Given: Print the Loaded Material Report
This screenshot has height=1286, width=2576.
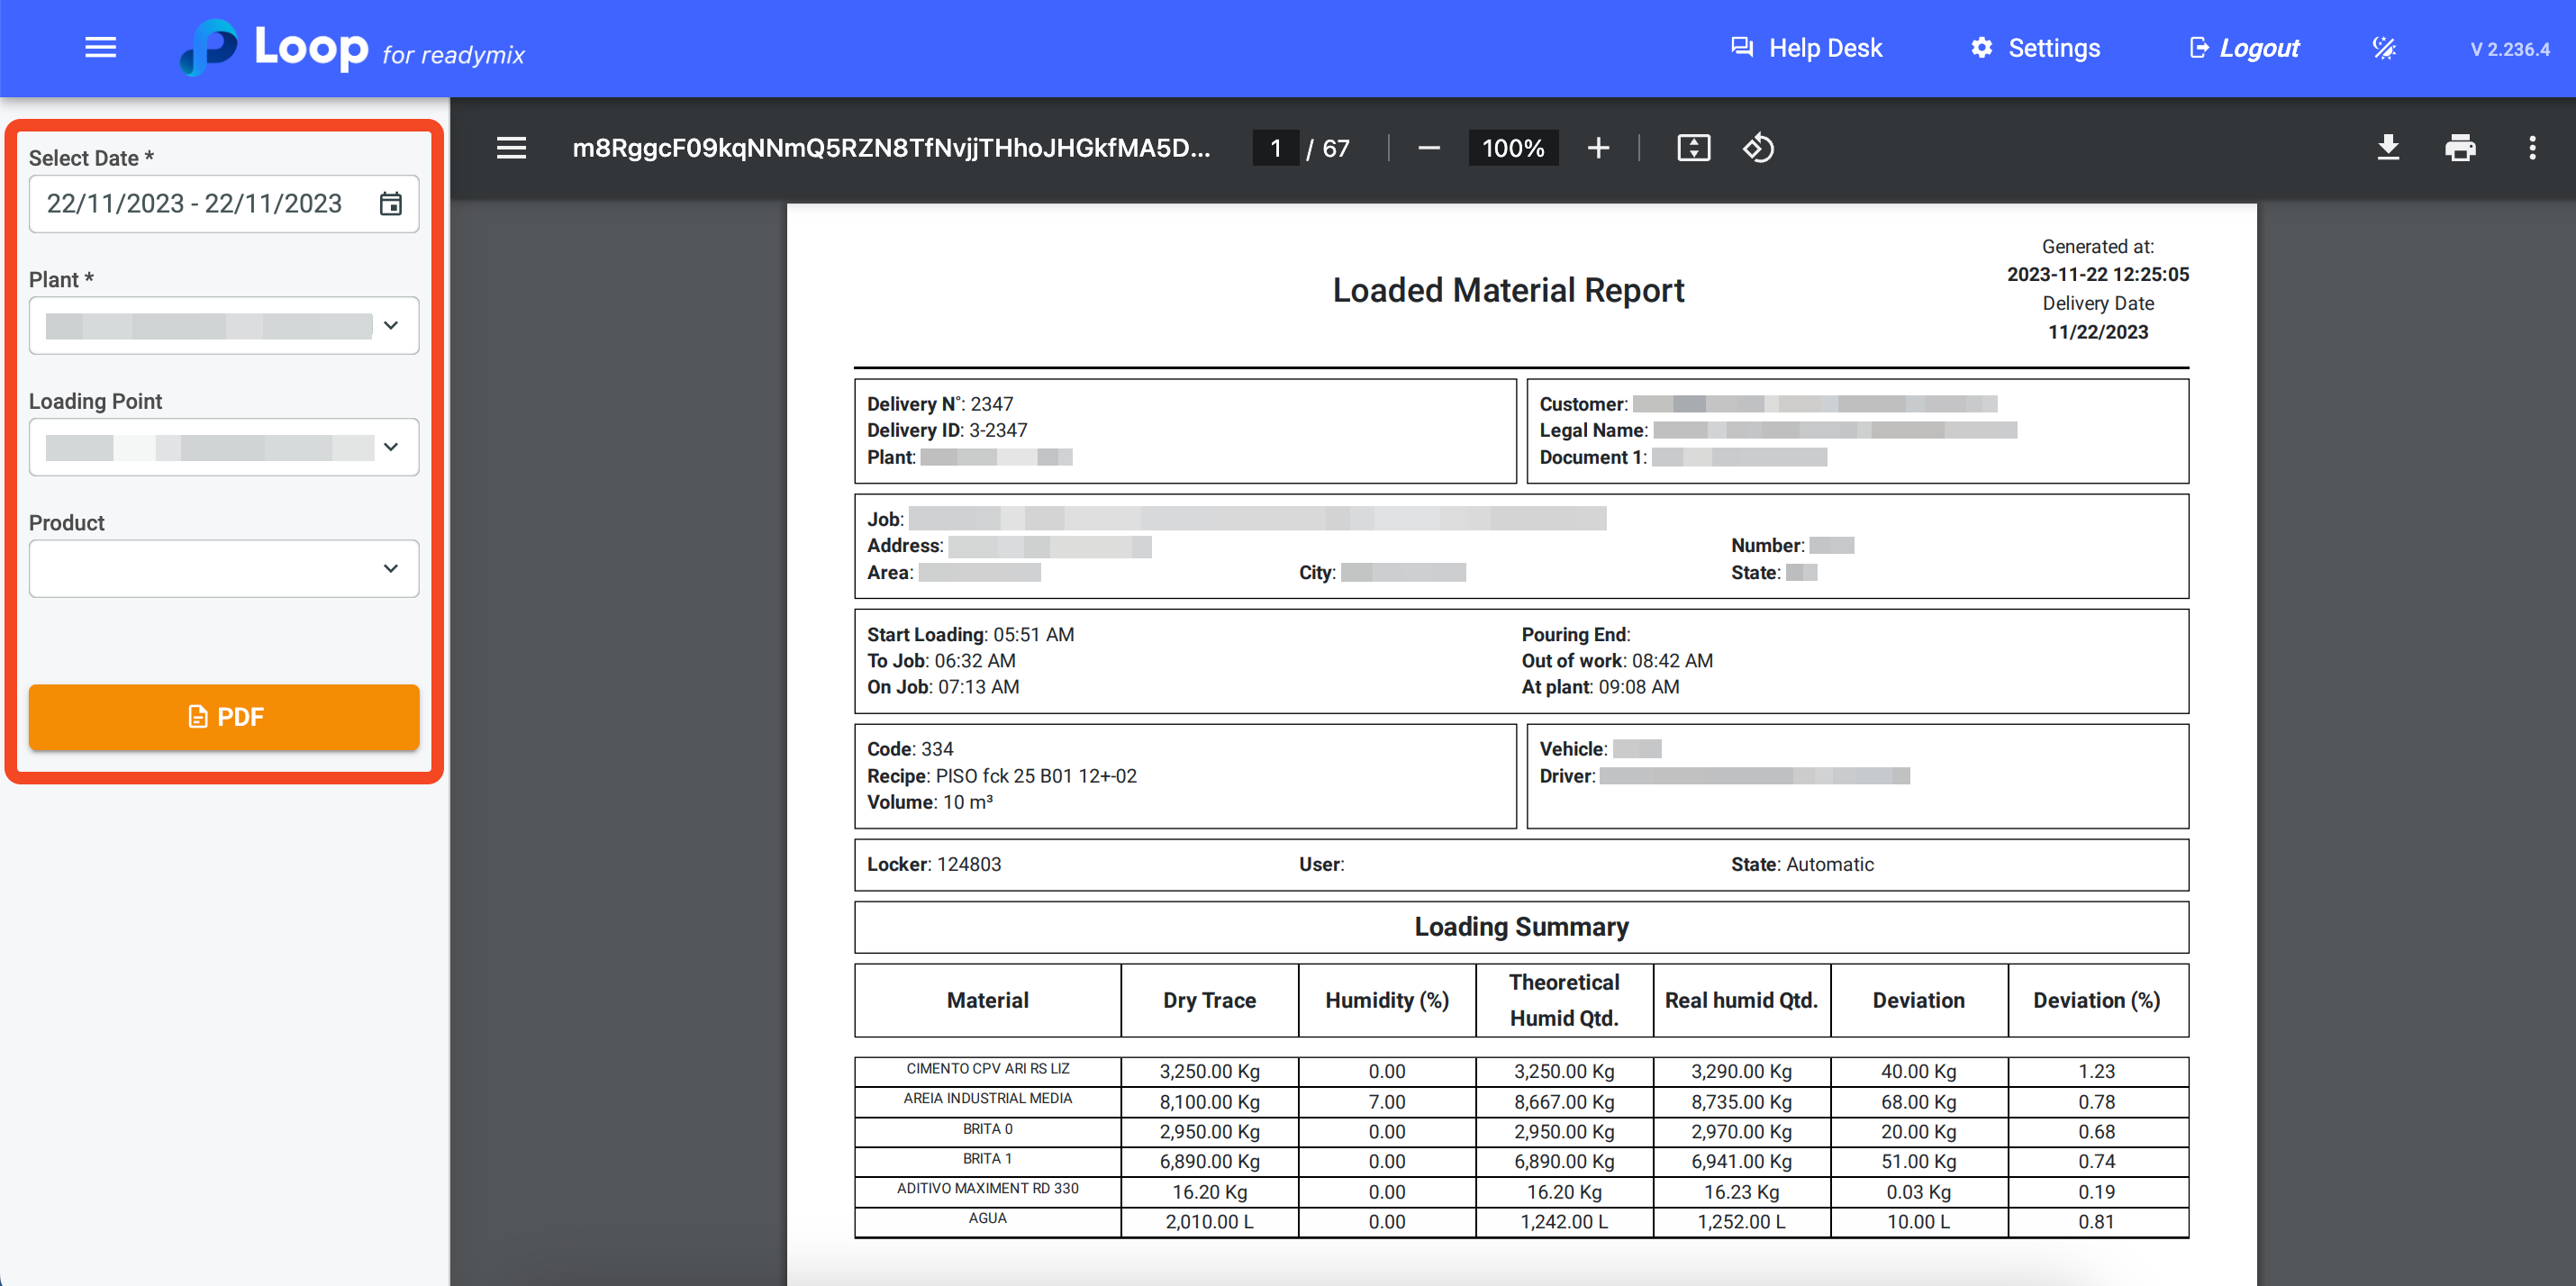Looking at the screenshot, I should coord(2460,148).
